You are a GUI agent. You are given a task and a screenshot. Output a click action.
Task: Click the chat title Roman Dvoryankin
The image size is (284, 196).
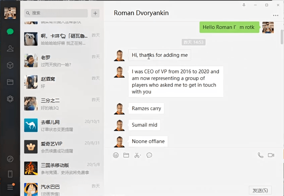click(x=141, y=13)
